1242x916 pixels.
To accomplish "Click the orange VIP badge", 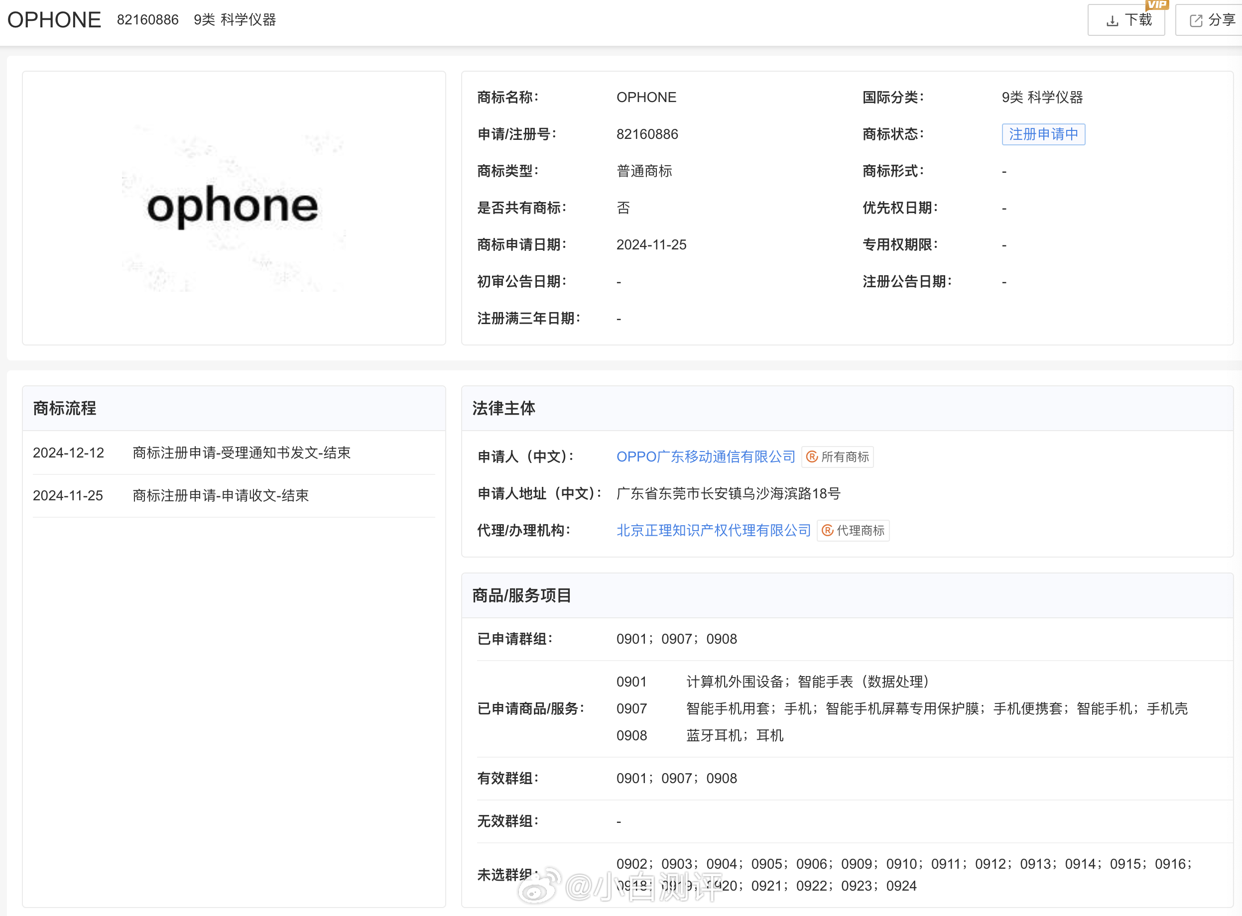I will [1156, 4].
